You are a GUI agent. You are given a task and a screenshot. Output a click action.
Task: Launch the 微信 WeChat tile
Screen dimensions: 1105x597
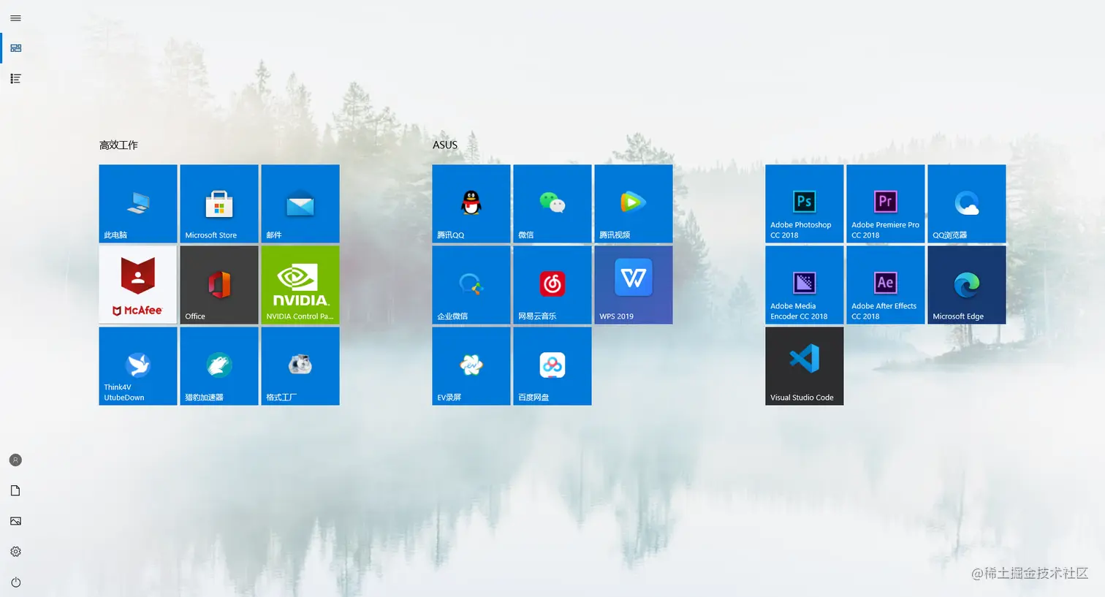point(552,204)
